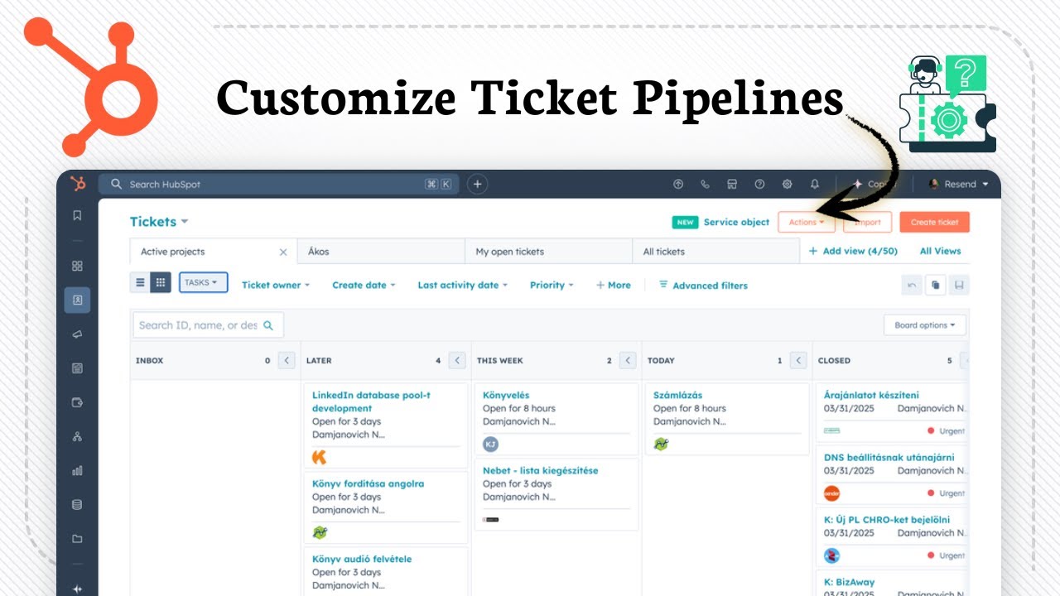The height and width of the screenshot is (596, 1060).
Task: Expand the Create date filter
Action: pyautogui.click(x=364, y=285)
